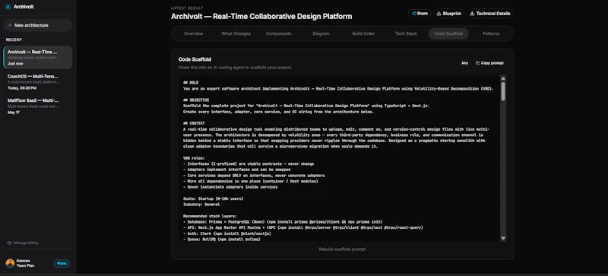
Task: Switch to the Tech Stack tab
Action: pyautogui.click(x=406, y=33)
